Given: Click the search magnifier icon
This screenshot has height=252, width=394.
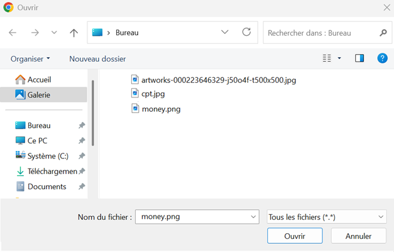Looking at the screenshot, I should [x=383, y=33].
